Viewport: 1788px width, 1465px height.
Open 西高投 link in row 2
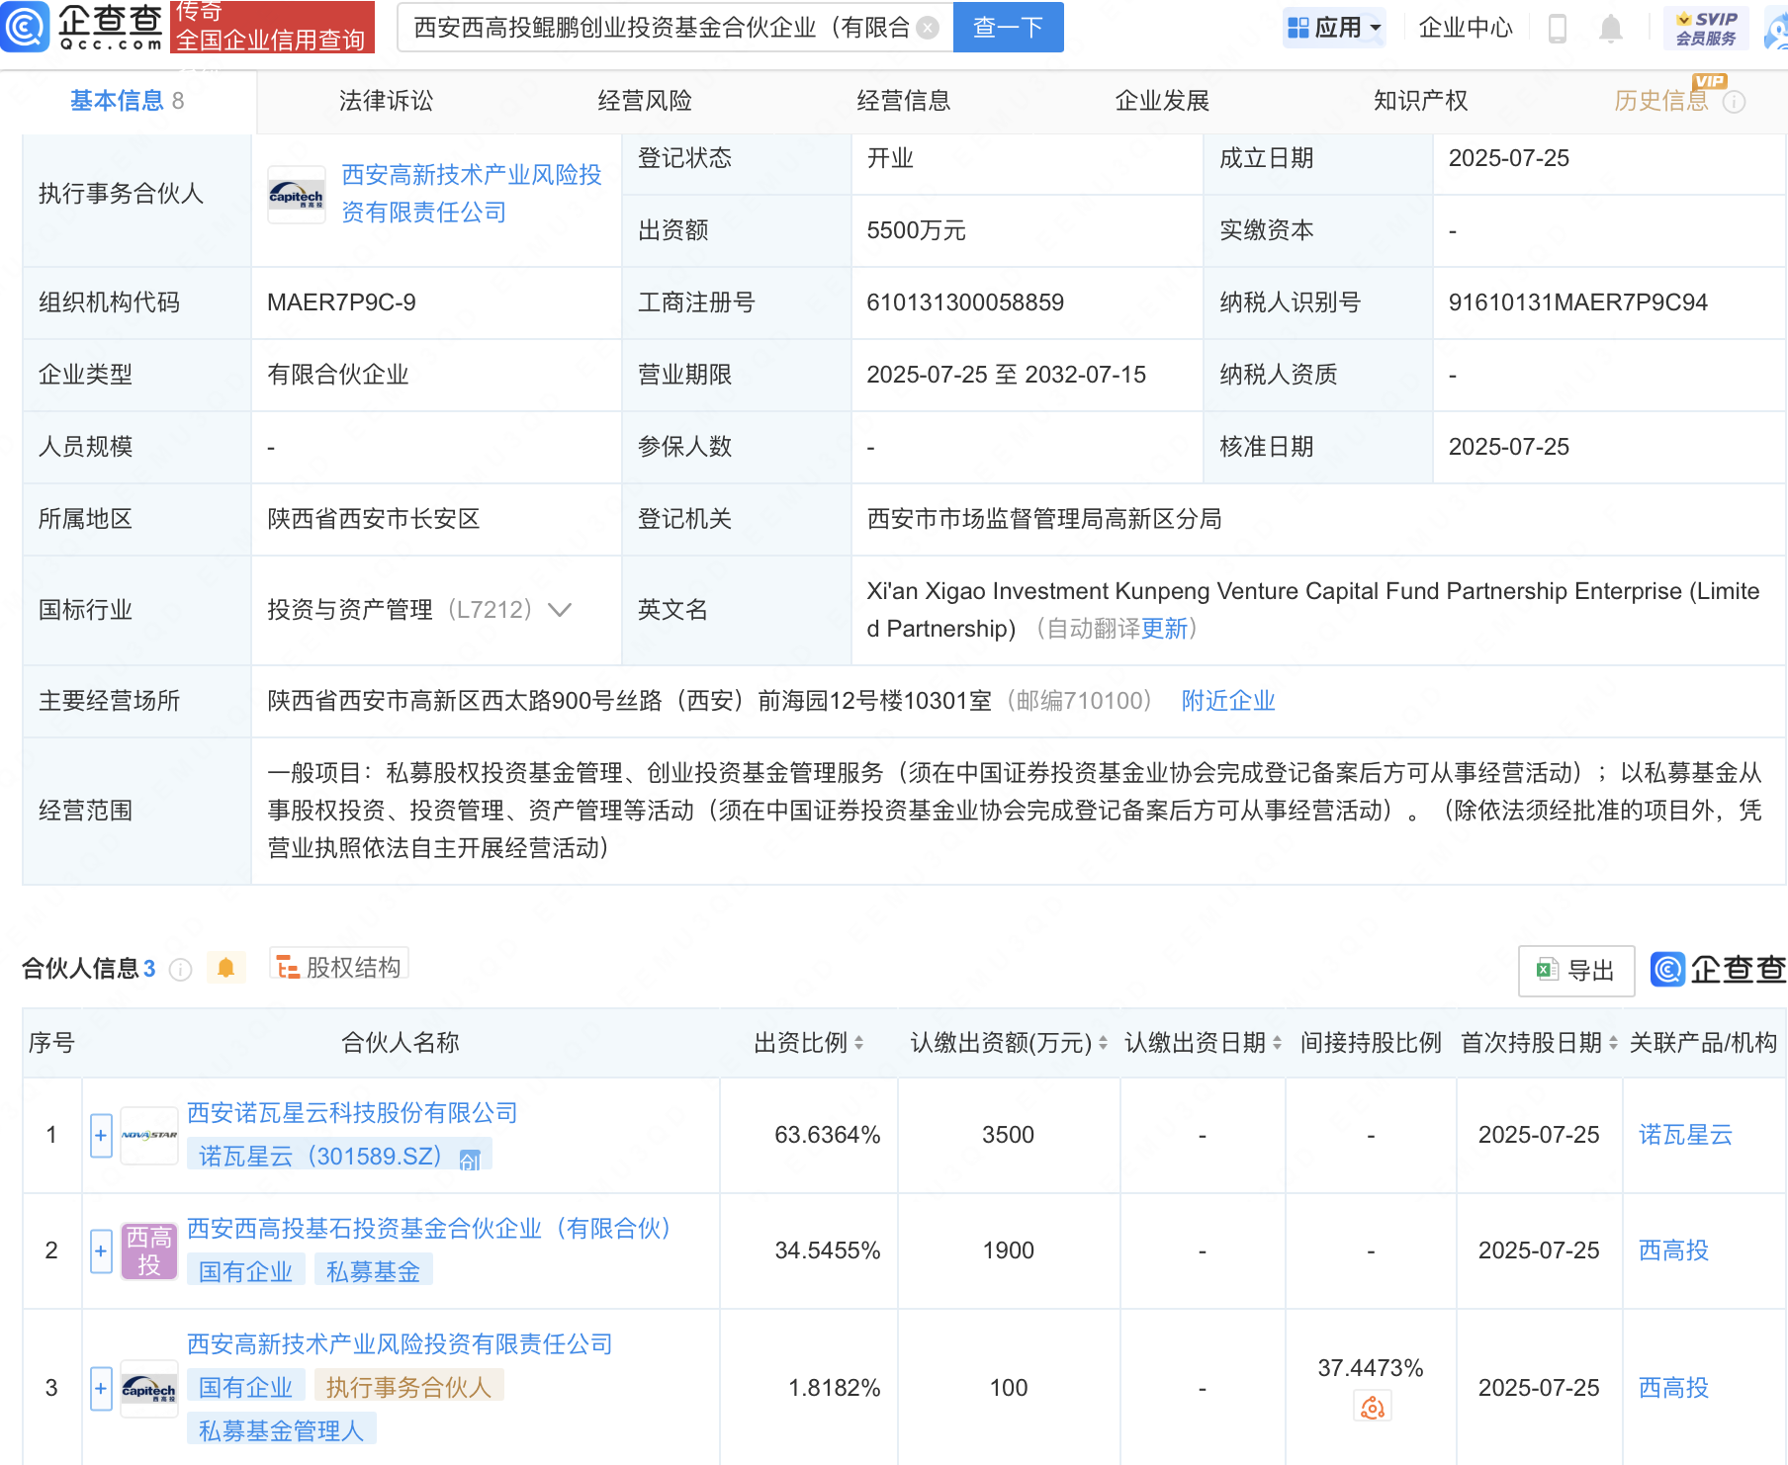click(1674, 1250)
